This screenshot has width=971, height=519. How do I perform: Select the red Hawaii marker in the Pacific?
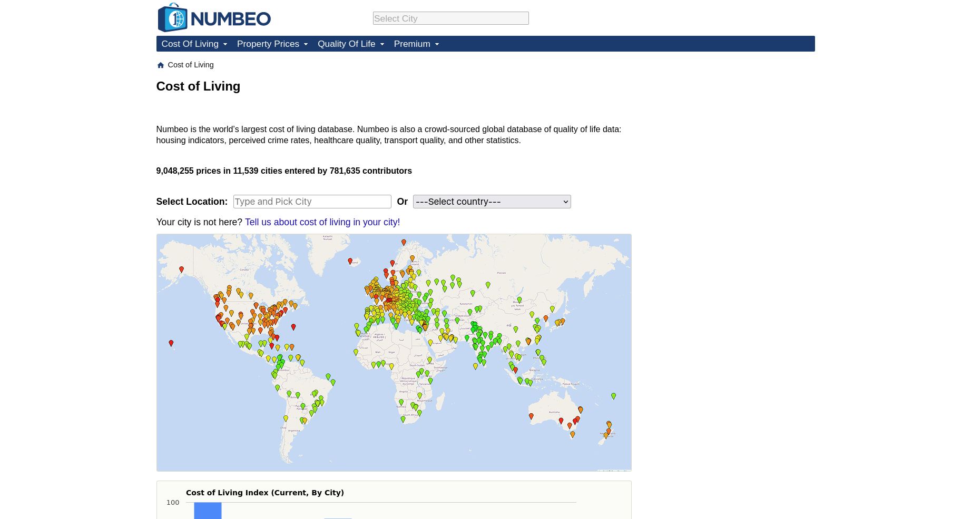(x=171, y=343)
